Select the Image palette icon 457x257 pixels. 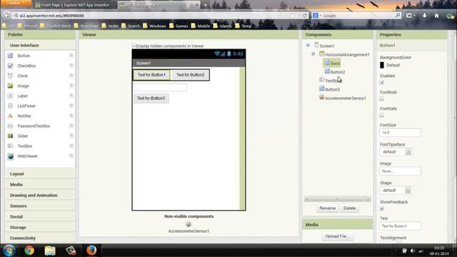pyautogui.click(x=10, y=86)
